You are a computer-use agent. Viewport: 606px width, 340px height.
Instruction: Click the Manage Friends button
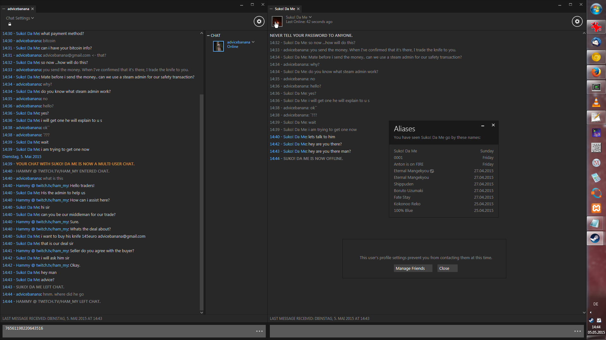point(413,268)
